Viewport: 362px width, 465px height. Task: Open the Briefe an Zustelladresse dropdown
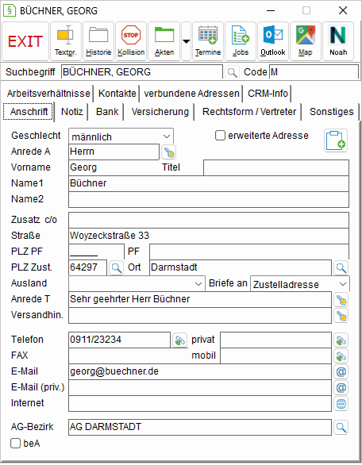click(x=343, y=284)
